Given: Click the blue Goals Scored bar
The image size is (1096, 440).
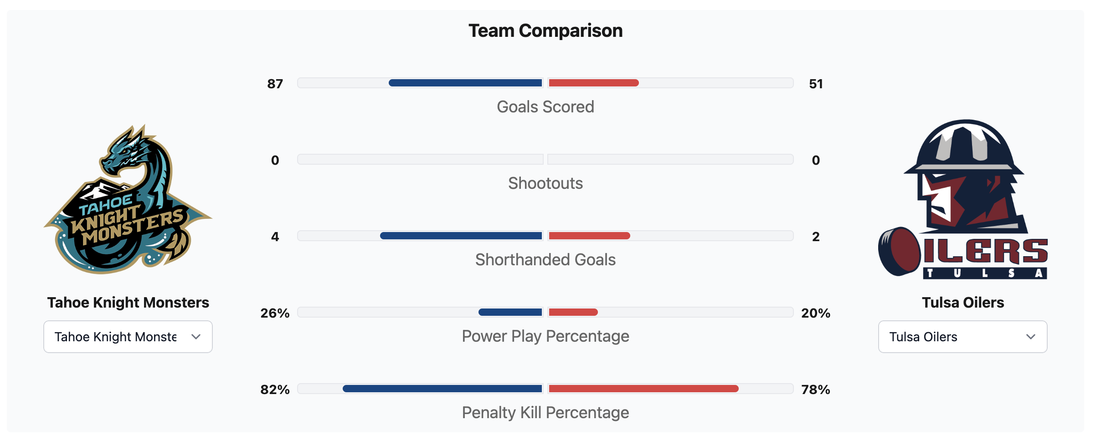Looking at the screenshot, I should point(465,83).
